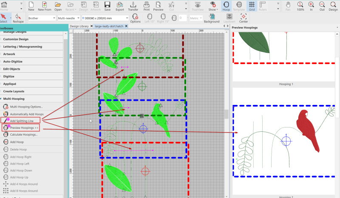
Task: Close the Design Library tab
Action: 91,26
